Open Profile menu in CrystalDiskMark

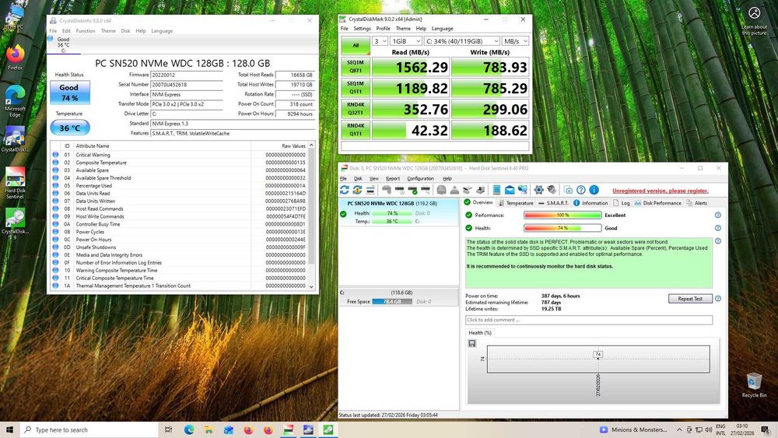[x=383, y=29]
